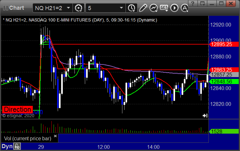
Task: Minimize the Chart window
Action: click(212, 3)
